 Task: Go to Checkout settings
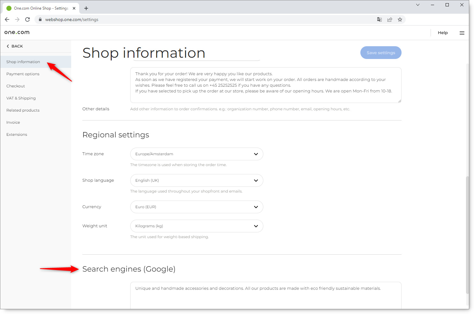click(36, 86)
